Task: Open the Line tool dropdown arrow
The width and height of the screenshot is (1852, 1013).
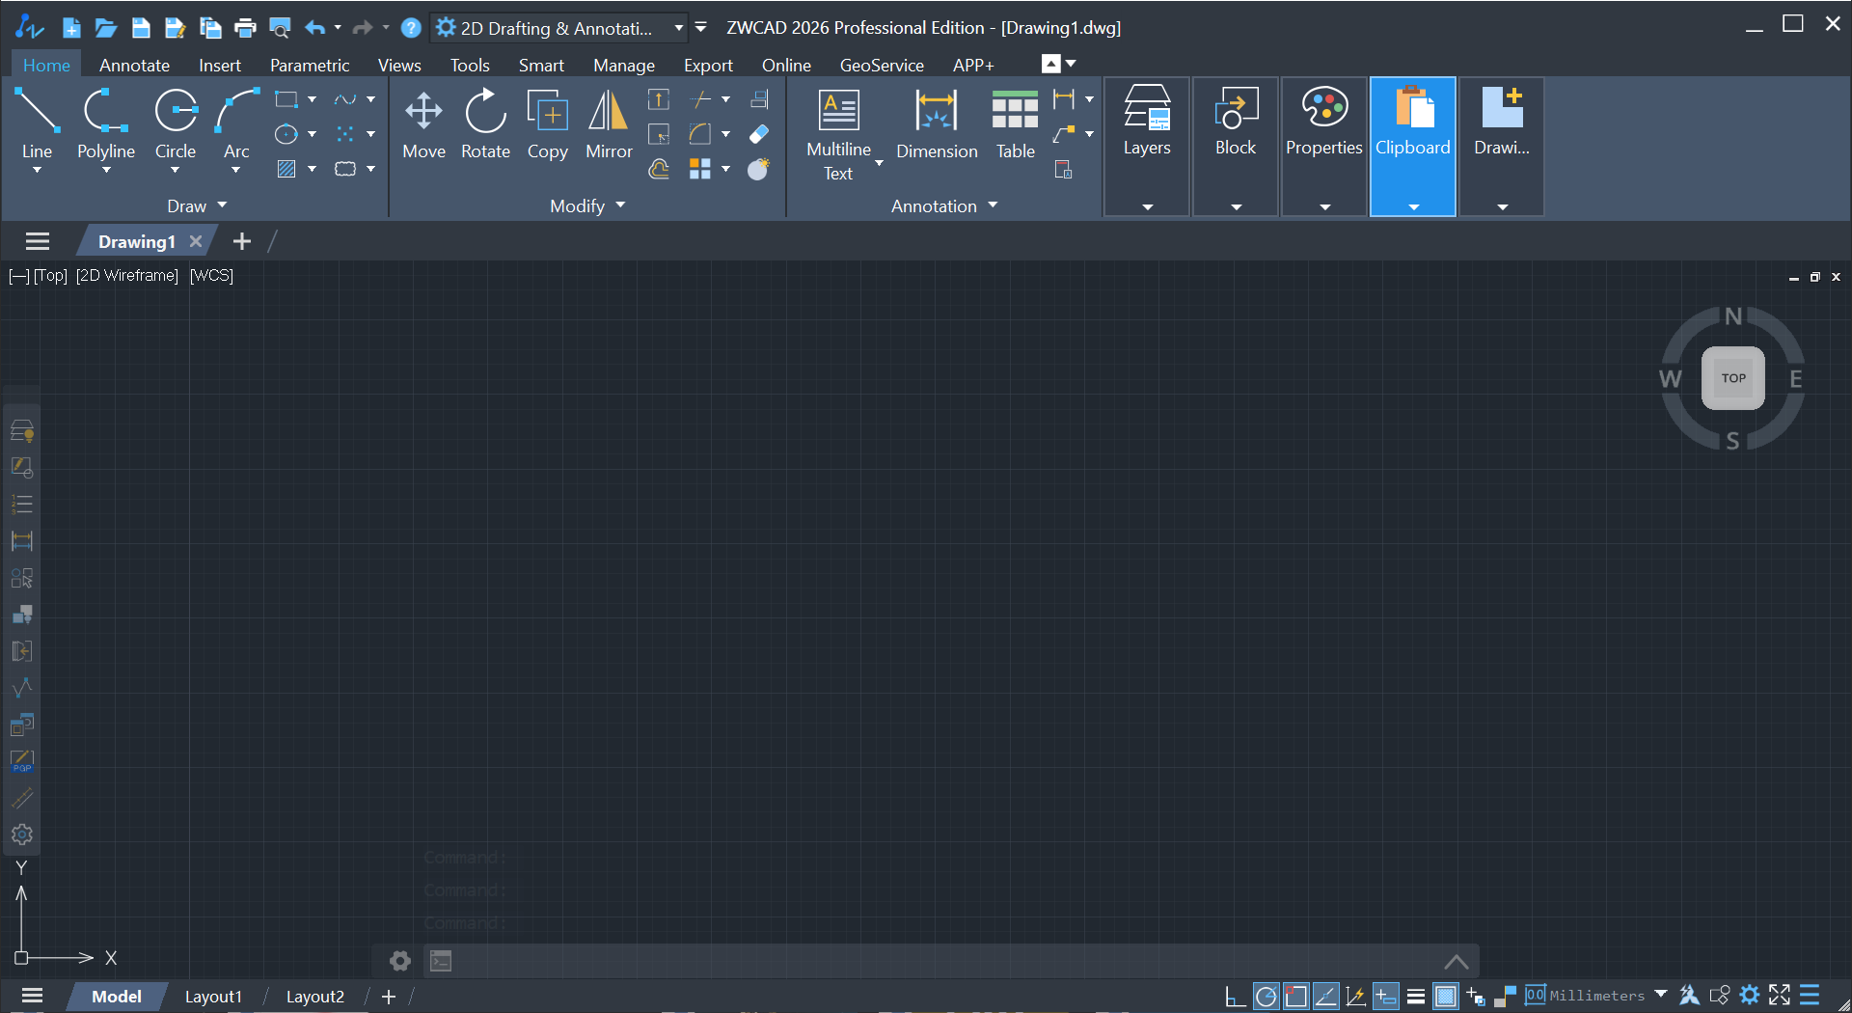Action: (37, 170)
